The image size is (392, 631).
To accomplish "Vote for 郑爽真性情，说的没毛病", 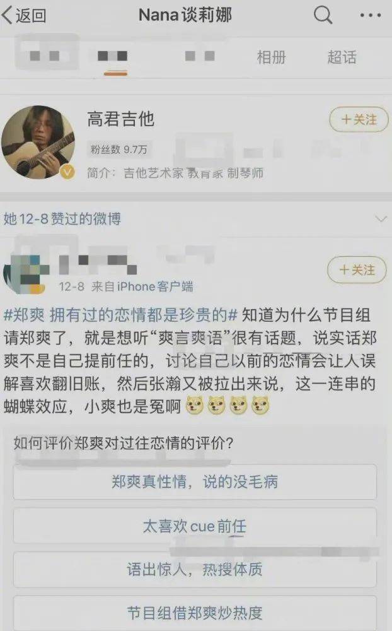I will (195, 481).
